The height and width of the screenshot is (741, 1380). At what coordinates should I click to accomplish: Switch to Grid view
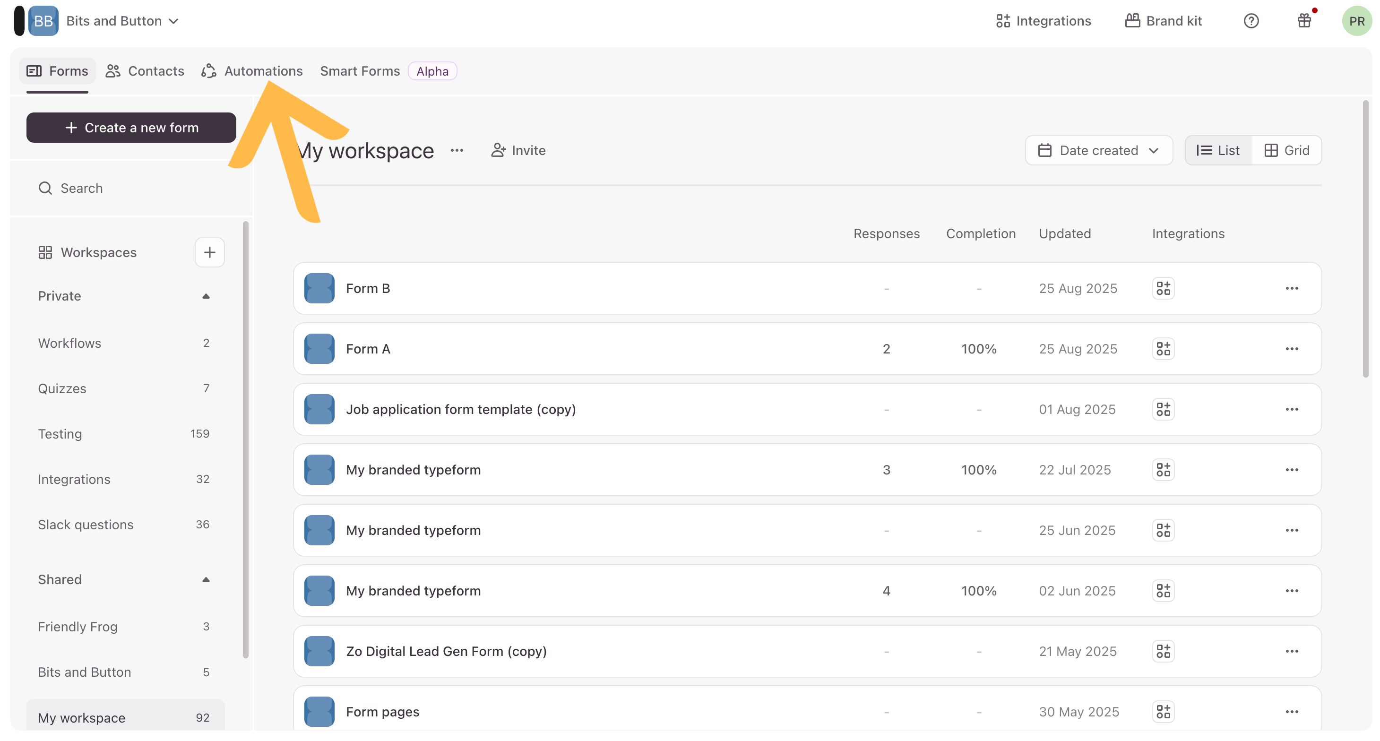point(1287,151)
